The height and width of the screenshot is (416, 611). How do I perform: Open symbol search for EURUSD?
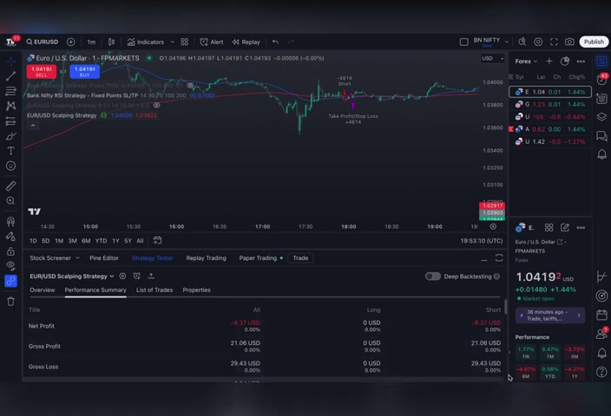pyautogui.click(x=42, y=42)
